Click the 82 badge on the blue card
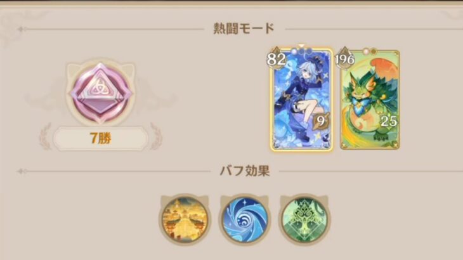 pyautogui.click(x=277, y=59)
